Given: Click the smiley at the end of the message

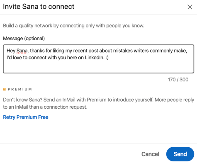Looking at the screenshot, I should click(107, 58).
